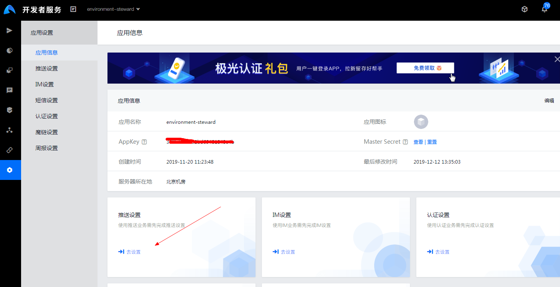Click the help icon beside AppKey
Image resolution: width=560 pixels, height=287 pixels.
point(144,142)
